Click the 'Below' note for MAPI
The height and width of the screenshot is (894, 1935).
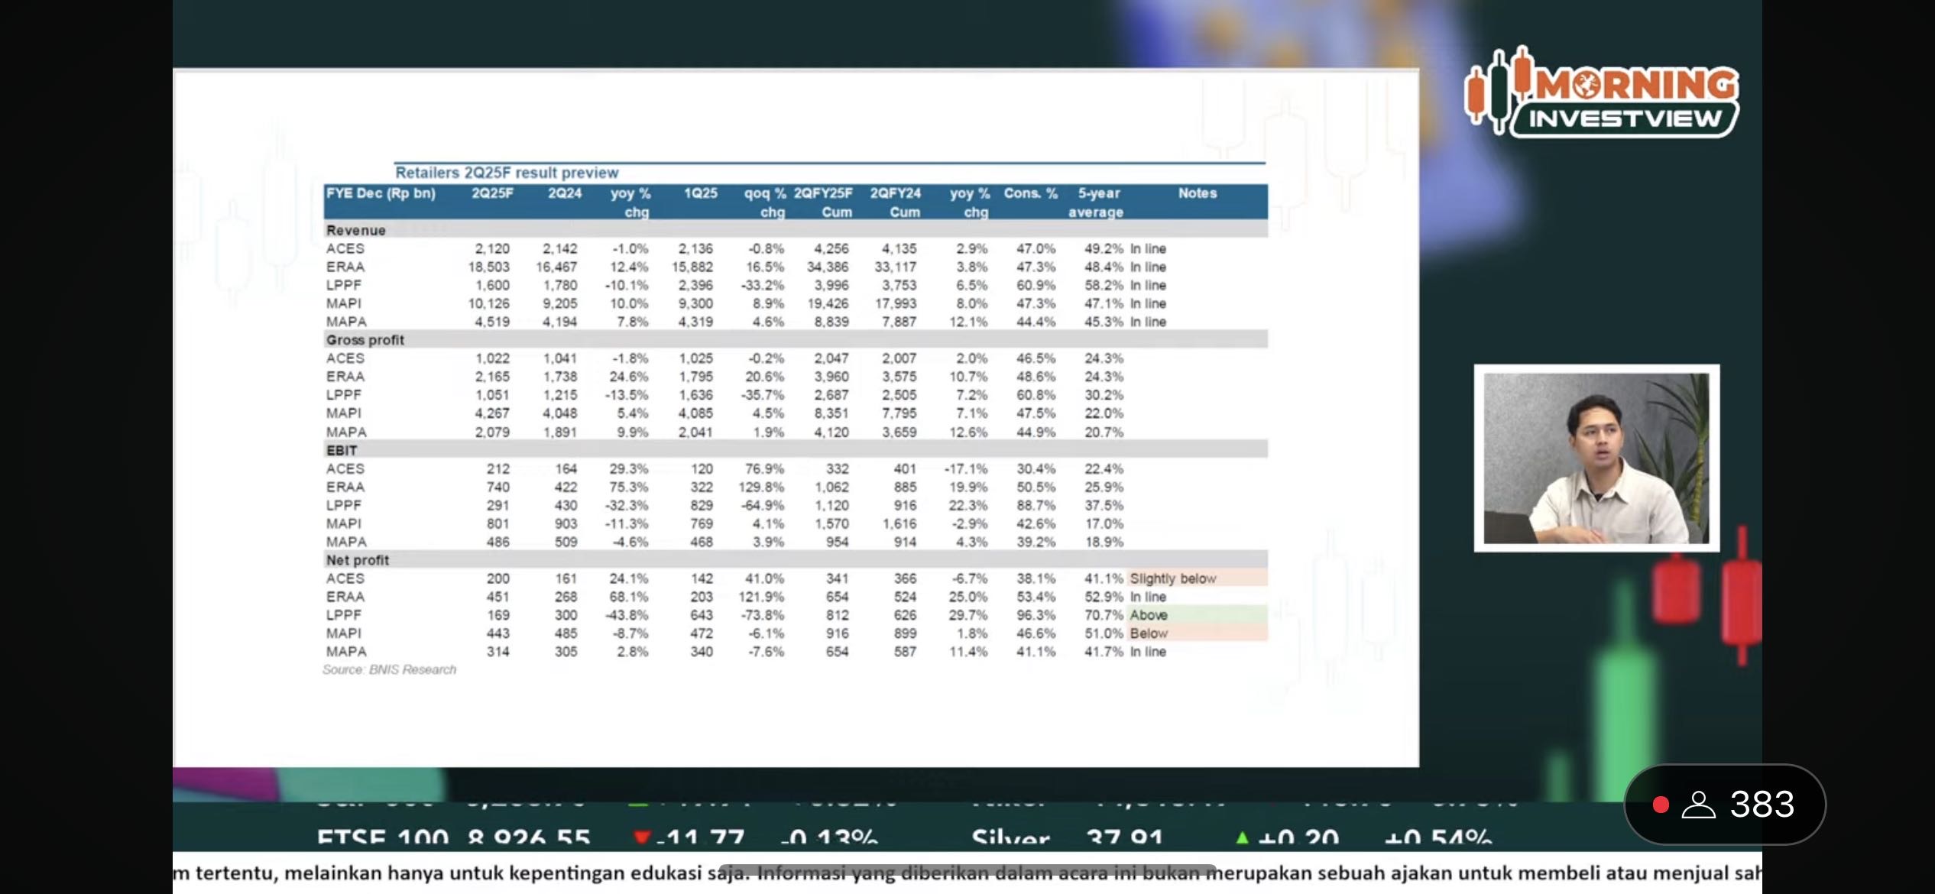1149,633
